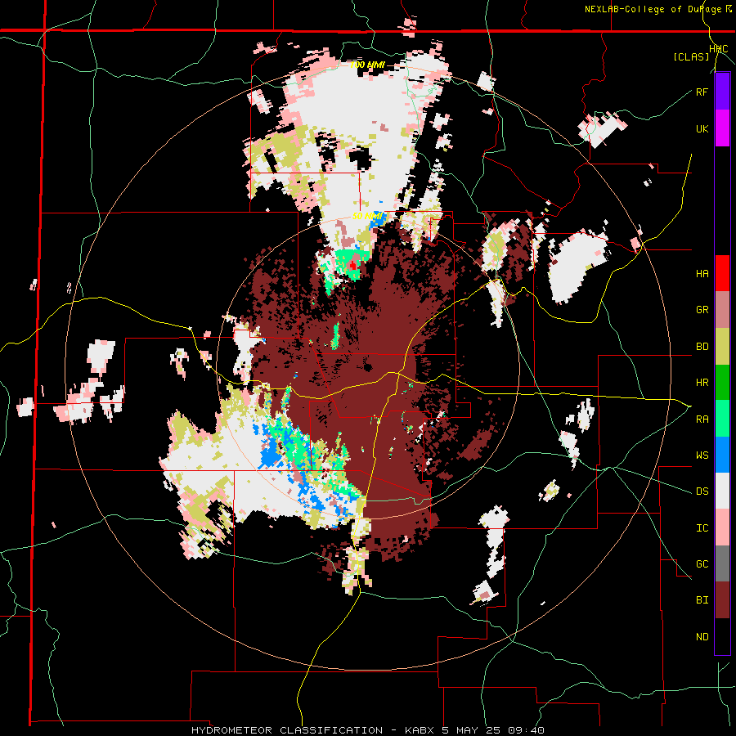736x736 pixels.
Task: Pick the olive-yellow BD big drops legend swatch
Action: click(722, 347)
